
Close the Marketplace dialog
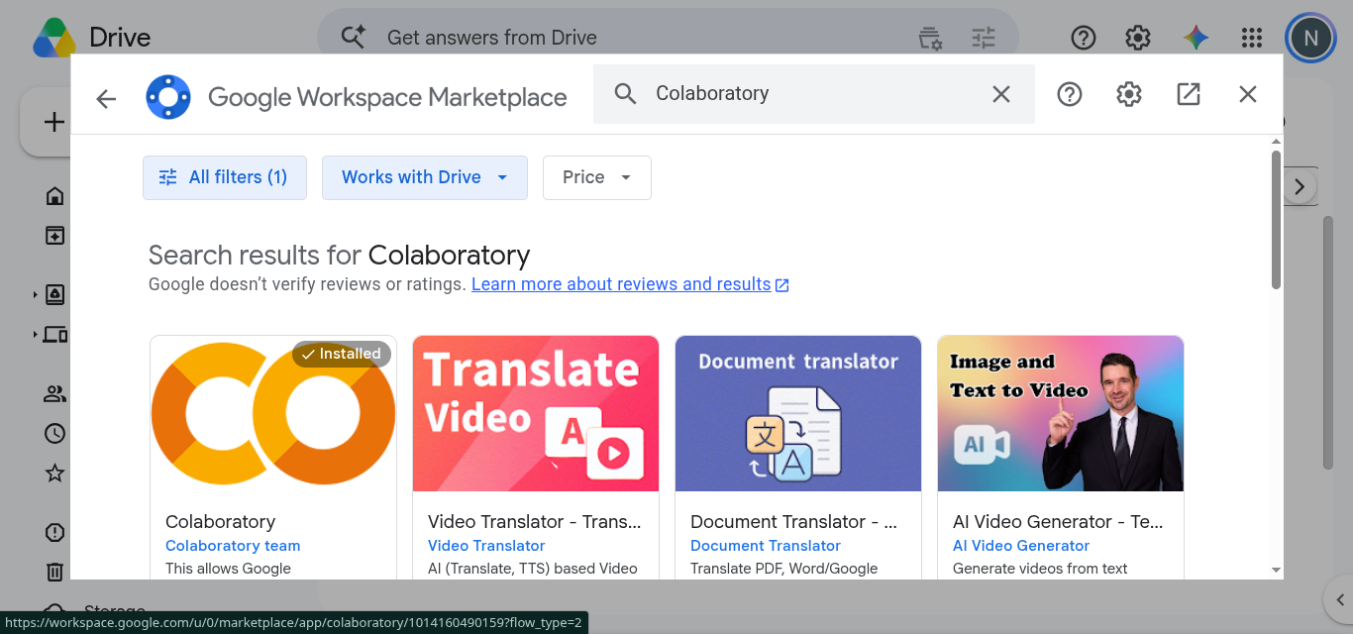1248,94
